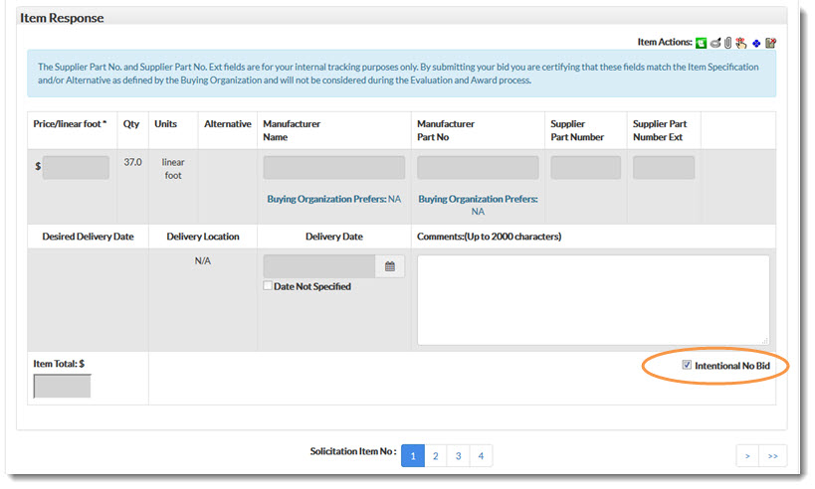Click the green Item Actions icon

[x=702, y=43]
